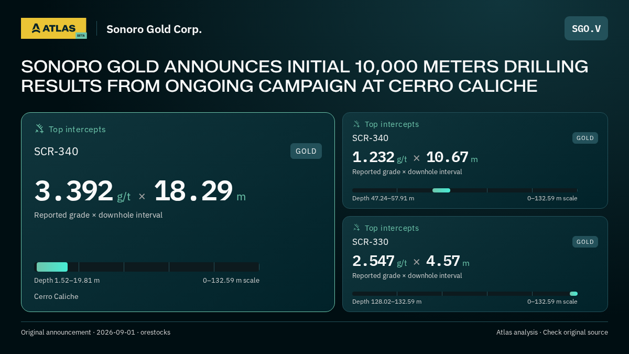This screenshot has width=629, height=354.
Task: Click the Original announcement footer text
Action: click(95, 332)
